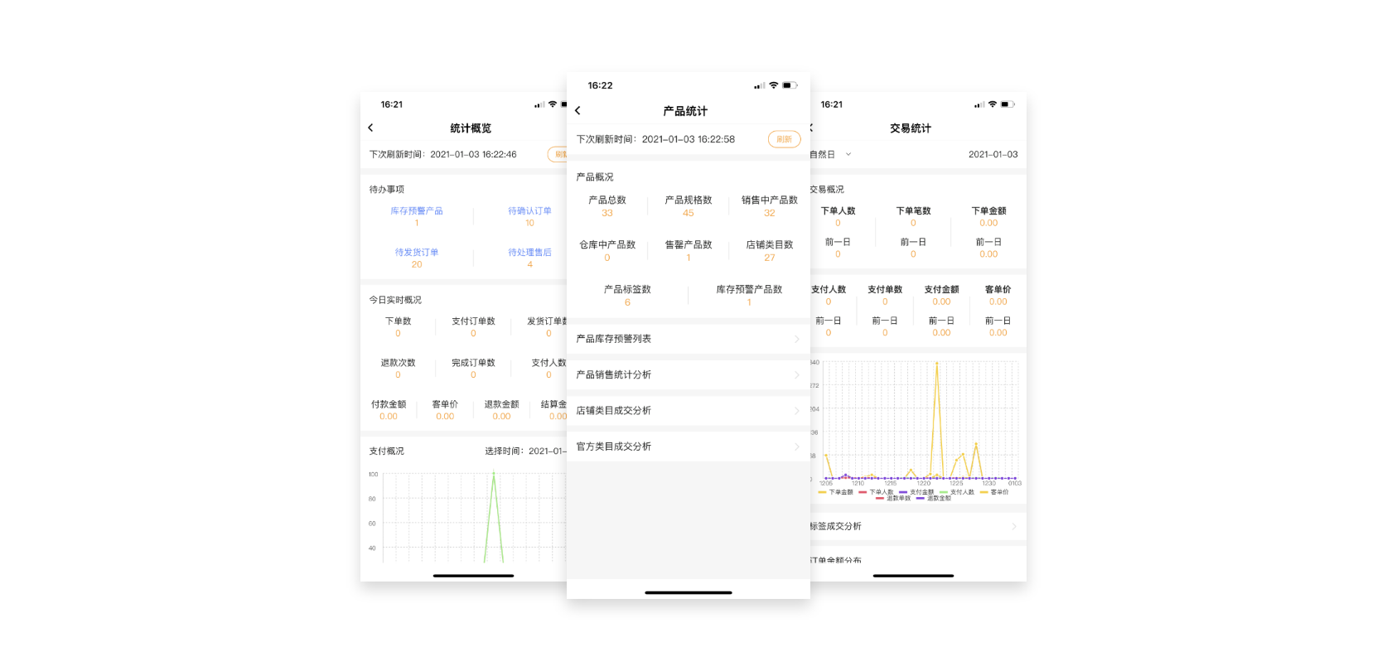Click signal icon in 交易统计 status bar

pyautogui.click(x=979, y=104)
